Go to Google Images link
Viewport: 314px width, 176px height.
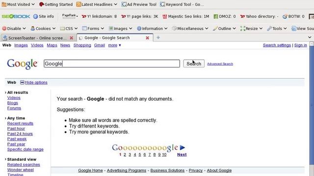[x=21, y=45]
